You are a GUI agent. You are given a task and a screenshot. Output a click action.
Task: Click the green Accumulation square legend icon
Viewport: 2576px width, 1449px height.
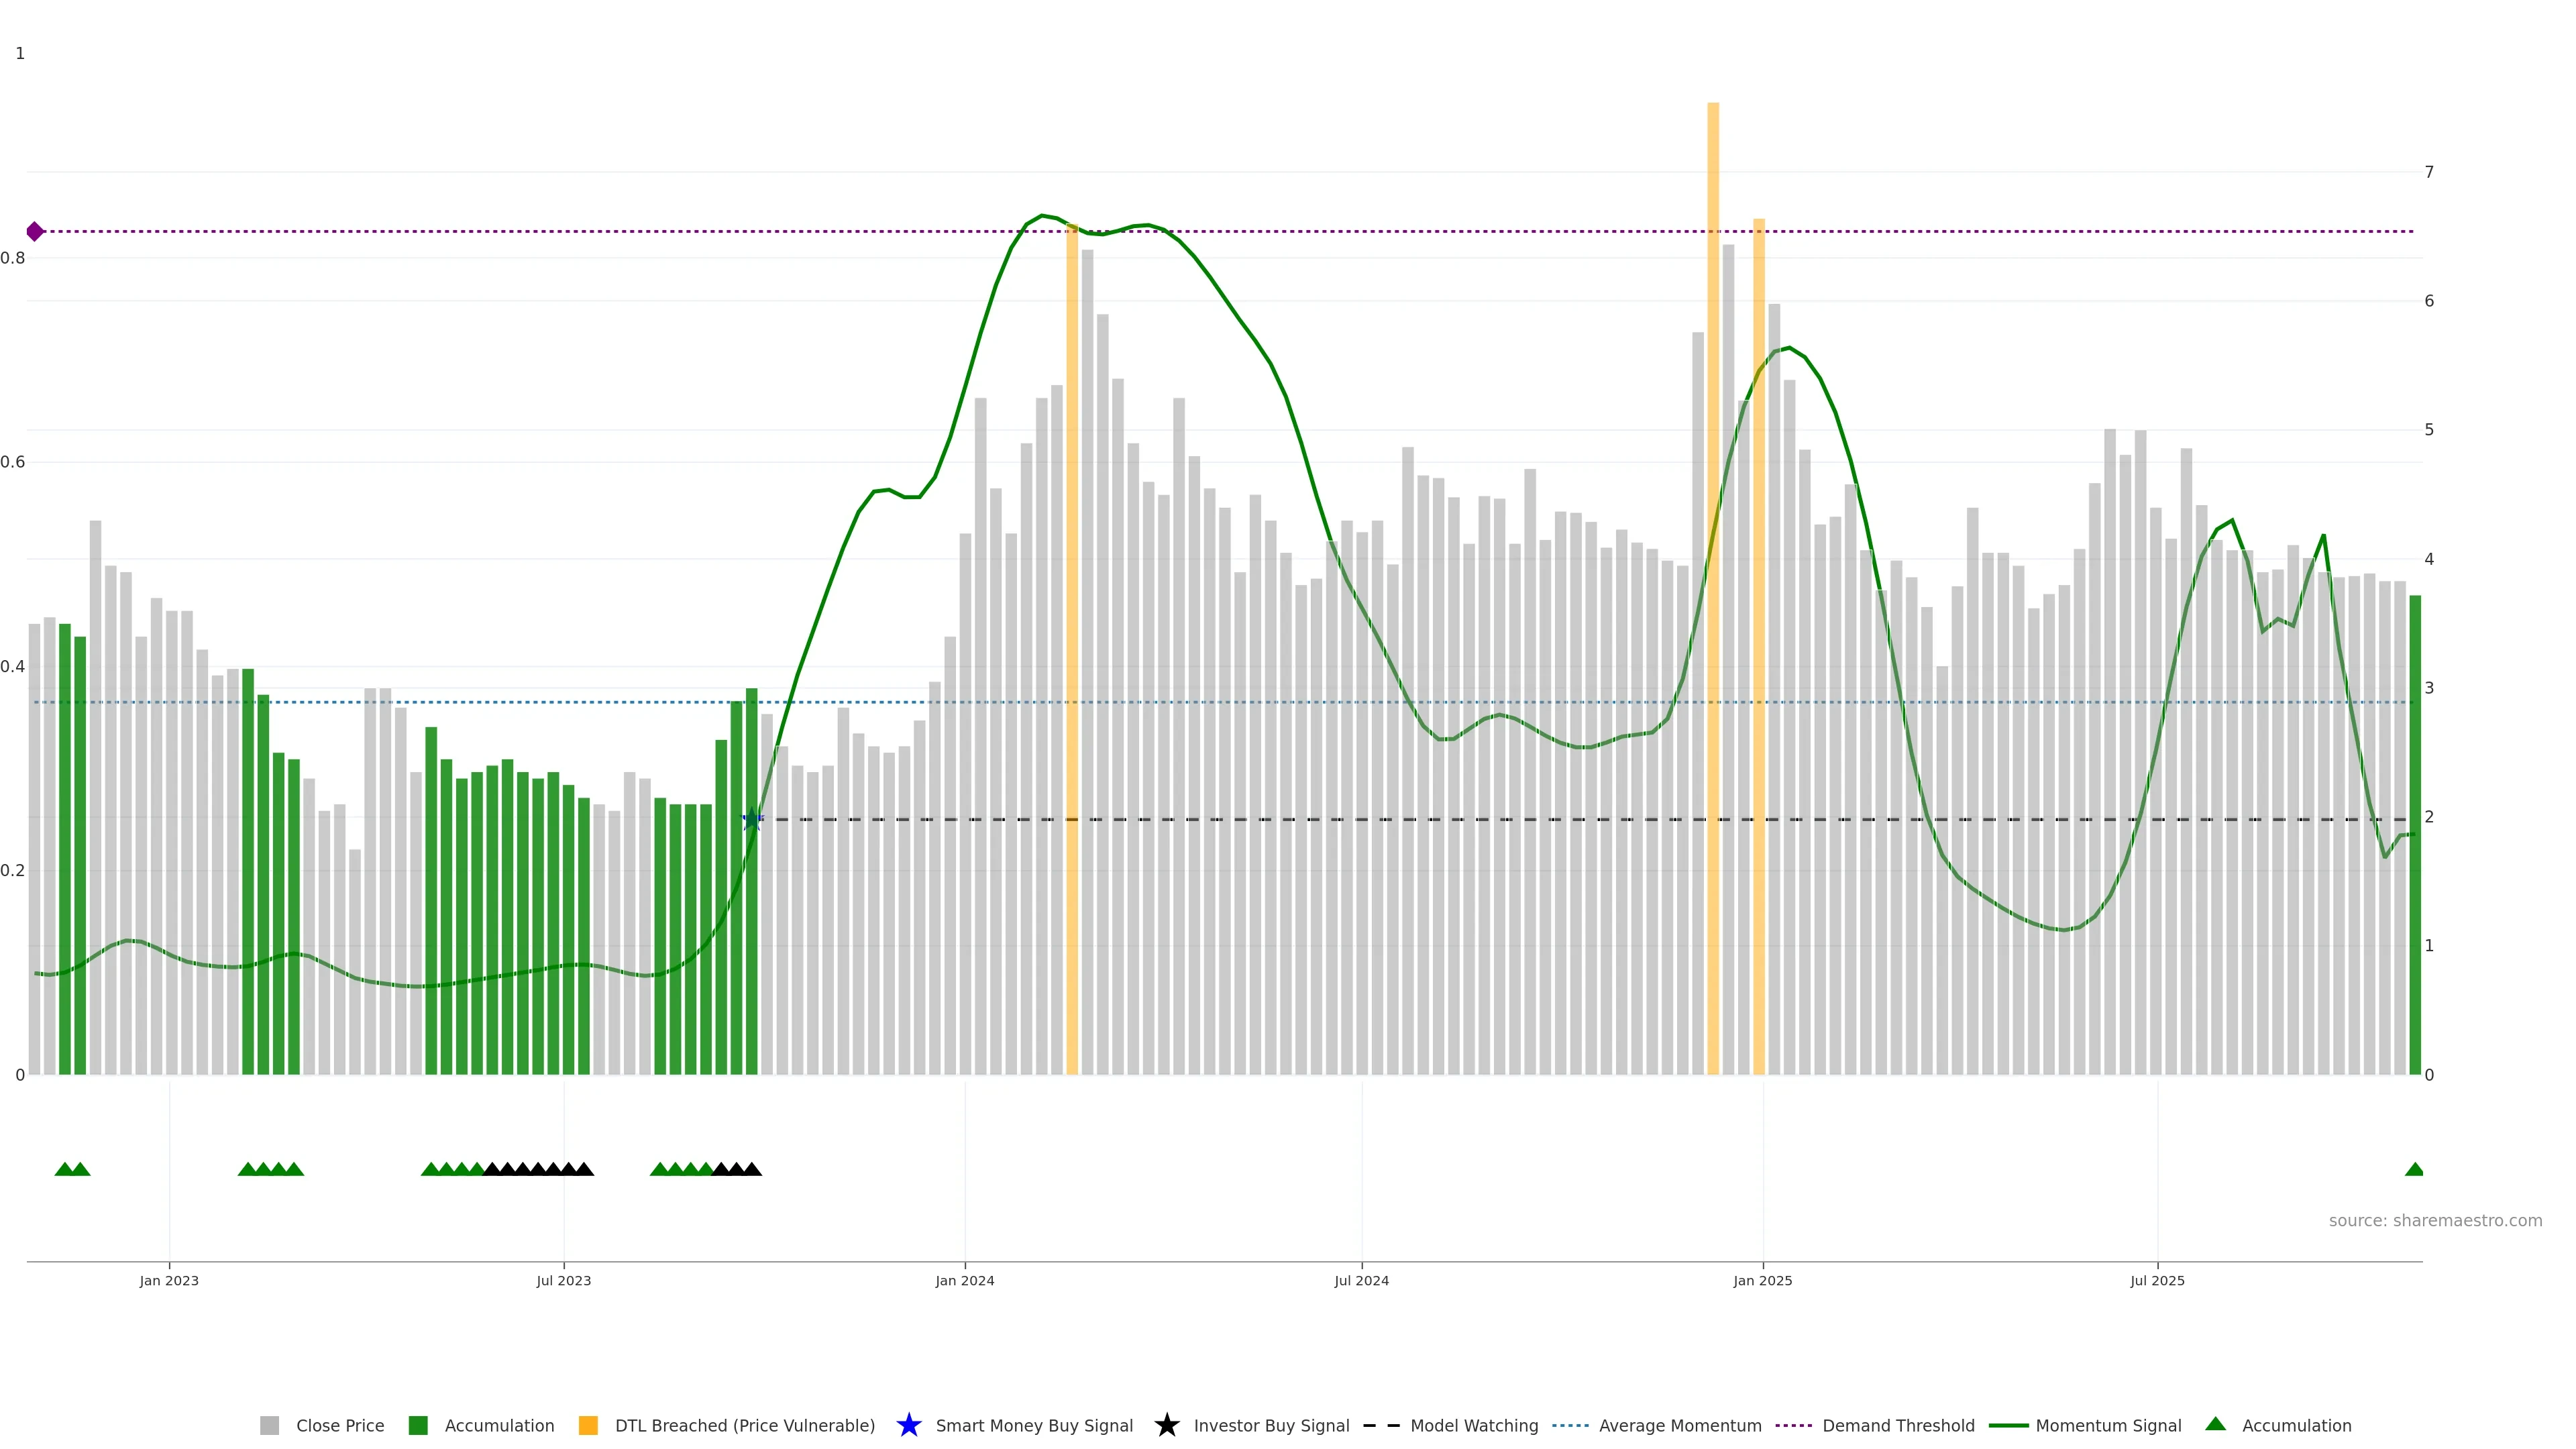point(418,1425)
